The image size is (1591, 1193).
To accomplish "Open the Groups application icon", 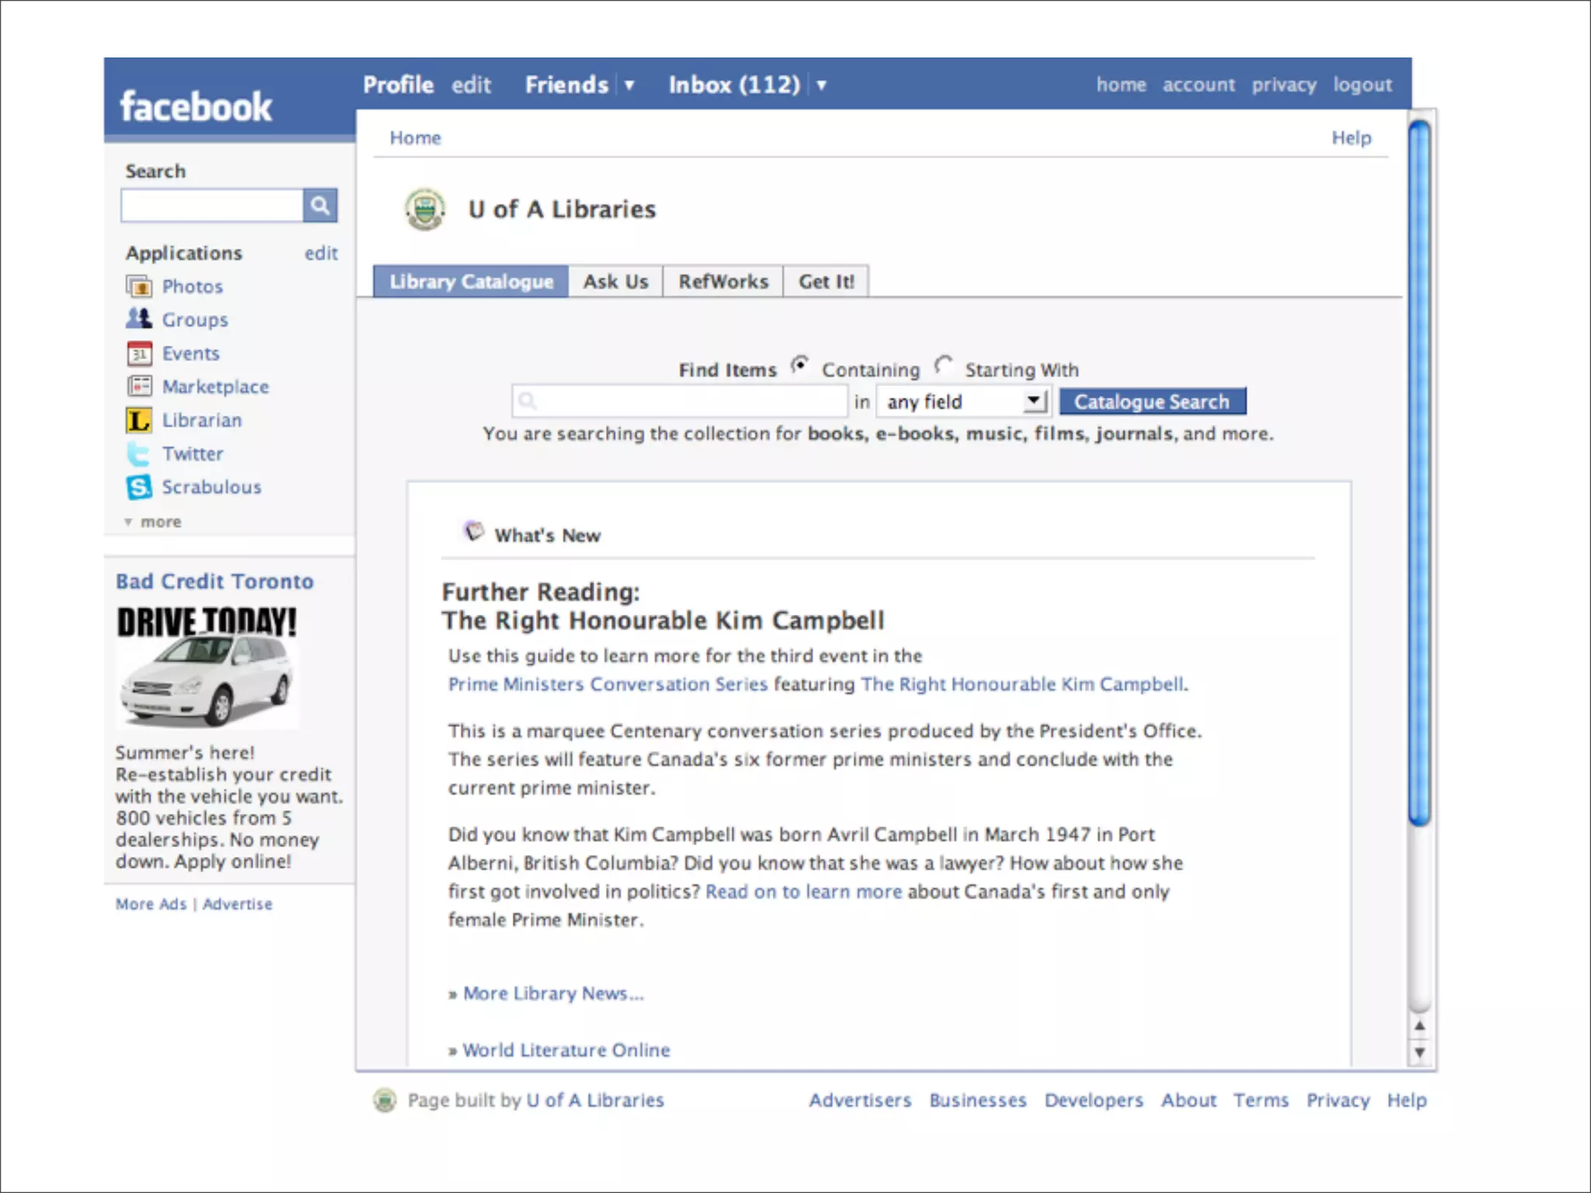I will pyautogui.click(x=139, y=319).
